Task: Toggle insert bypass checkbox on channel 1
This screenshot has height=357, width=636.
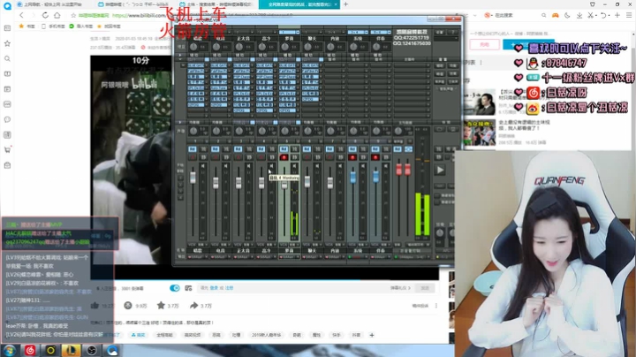Action: [x=207, y=59]
